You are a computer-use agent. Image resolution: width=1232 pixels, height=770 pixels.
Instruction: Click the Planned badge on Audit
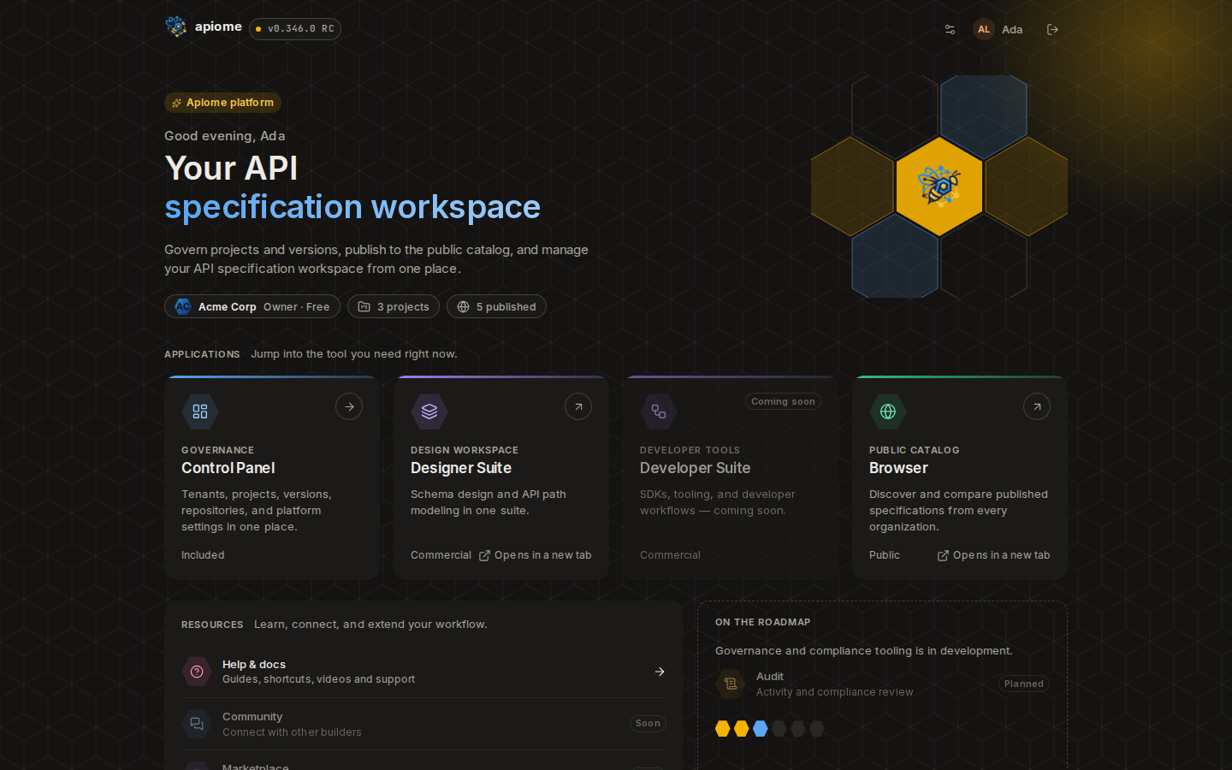point(1024,684)
